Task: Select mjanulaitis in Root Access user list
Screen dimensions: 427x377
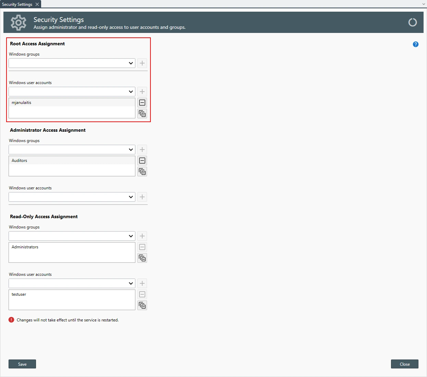Action: pos(72,103)
